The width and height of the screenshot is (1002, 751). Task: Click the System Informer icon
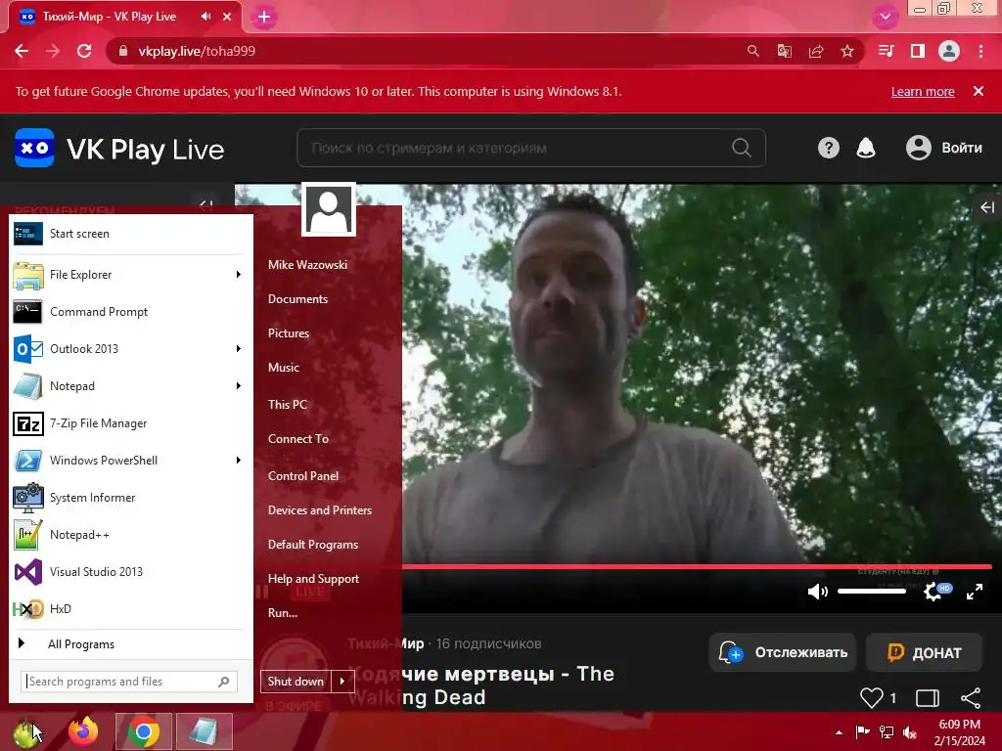coord(28,498)
